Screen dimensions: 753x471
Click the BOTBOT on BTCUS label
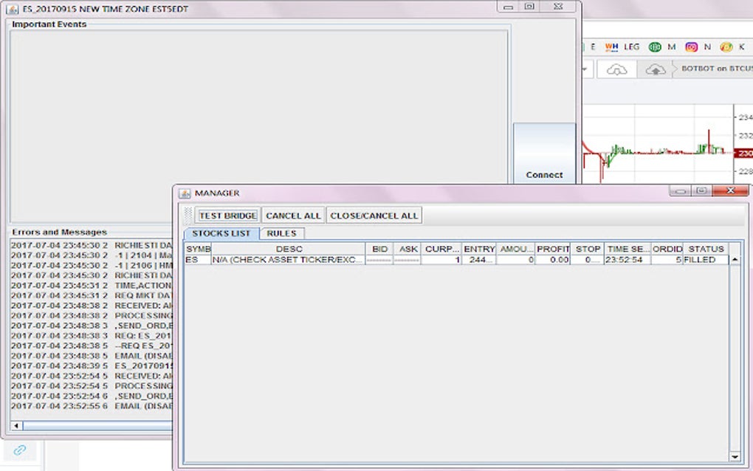tap(717, 69)
